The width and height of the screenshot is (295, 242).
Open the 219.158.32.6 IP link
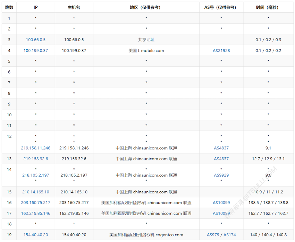click(x=35, y=159)
